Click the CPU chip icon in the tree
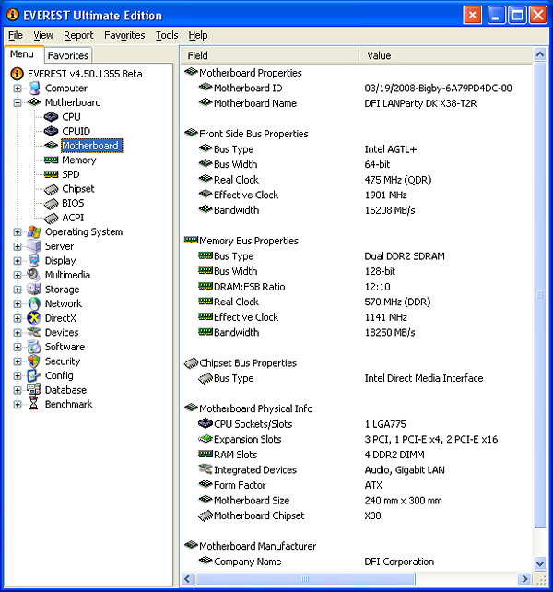The image size is (553, 592). (x=51, y=117)
